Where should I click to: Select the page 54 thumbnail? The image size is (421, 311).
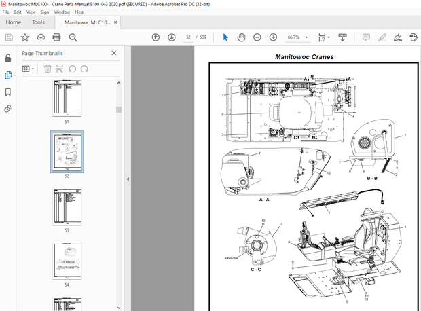67,261
